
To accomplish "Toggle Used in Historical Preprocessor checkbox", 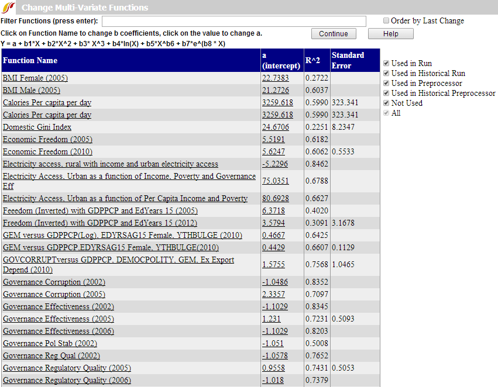I will (x=386, y=93).
